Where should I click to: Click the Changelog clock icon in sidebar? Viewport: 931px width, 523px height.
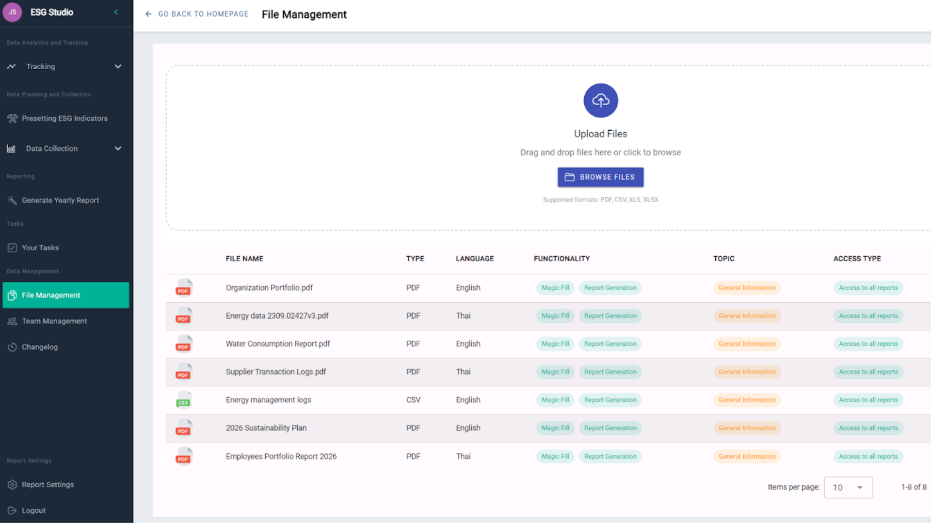click(12, 347)
